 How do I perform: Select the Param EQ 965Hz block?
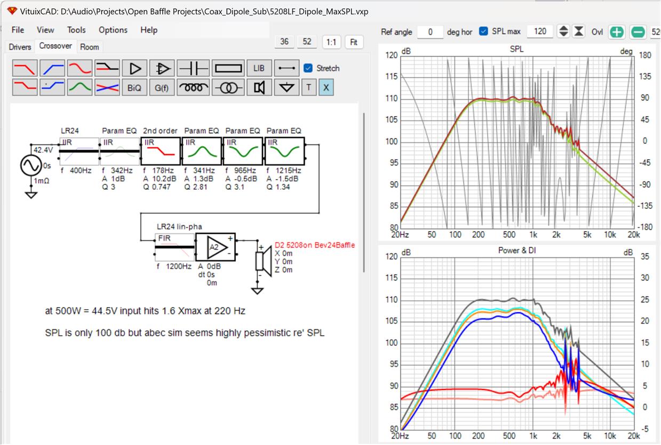click(243, 151)
